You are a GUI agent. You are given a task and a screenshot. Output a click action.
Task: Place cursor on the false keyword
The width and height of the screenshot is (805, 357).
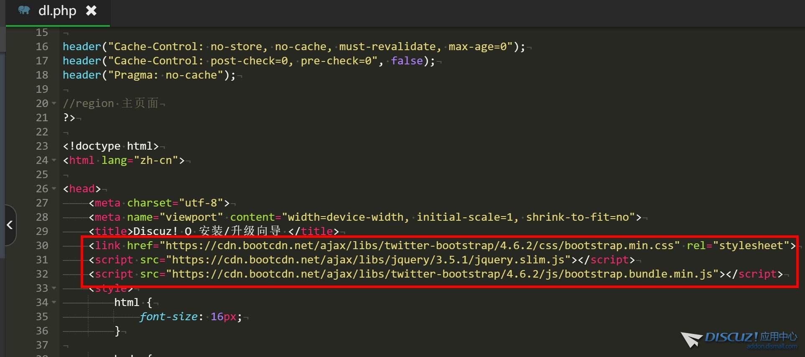tap(407, 61)
